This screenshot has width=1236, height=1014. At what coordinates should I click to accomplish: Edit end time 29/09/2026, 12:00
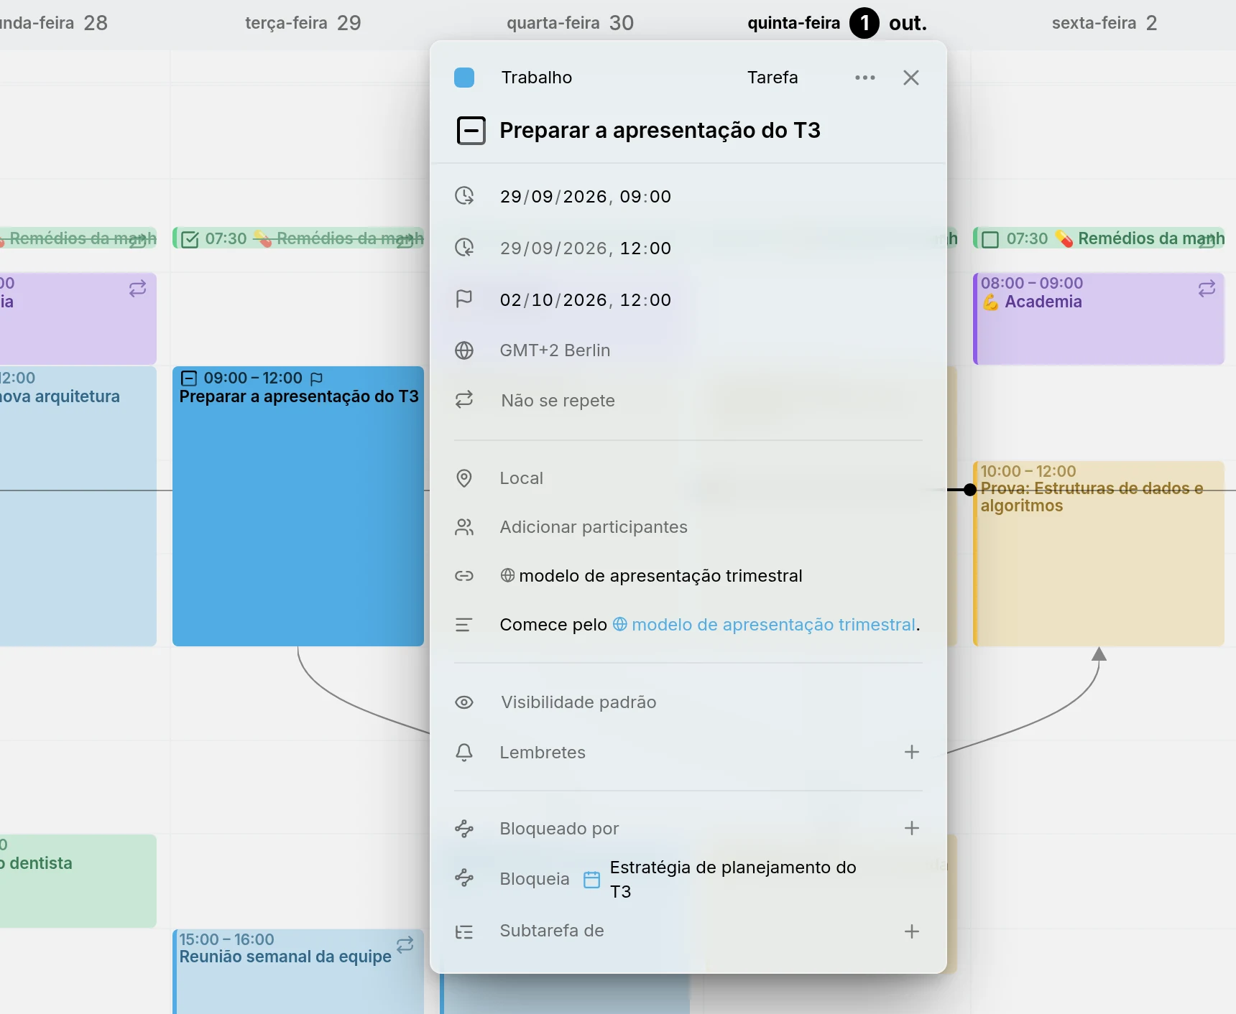pyautogui.click(x=586, y=248)
